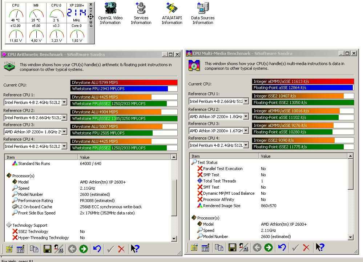
Task: Click the context help icon in Arithmetic Benchmark toolbar
Action: pyautogui.click(x=135, y=249)
